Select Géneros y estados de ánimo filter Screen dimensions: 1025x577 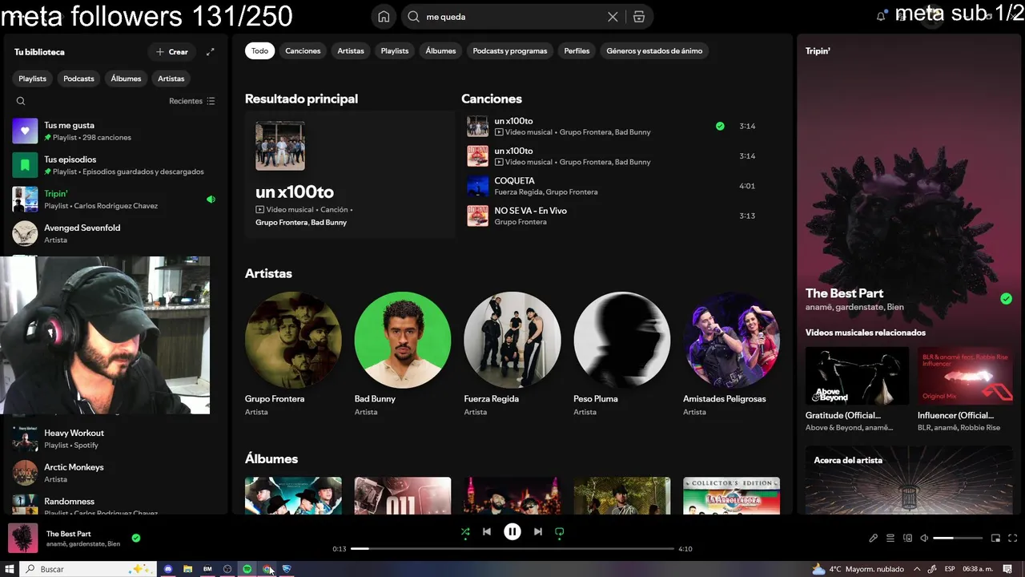click(x=654, y=50)
